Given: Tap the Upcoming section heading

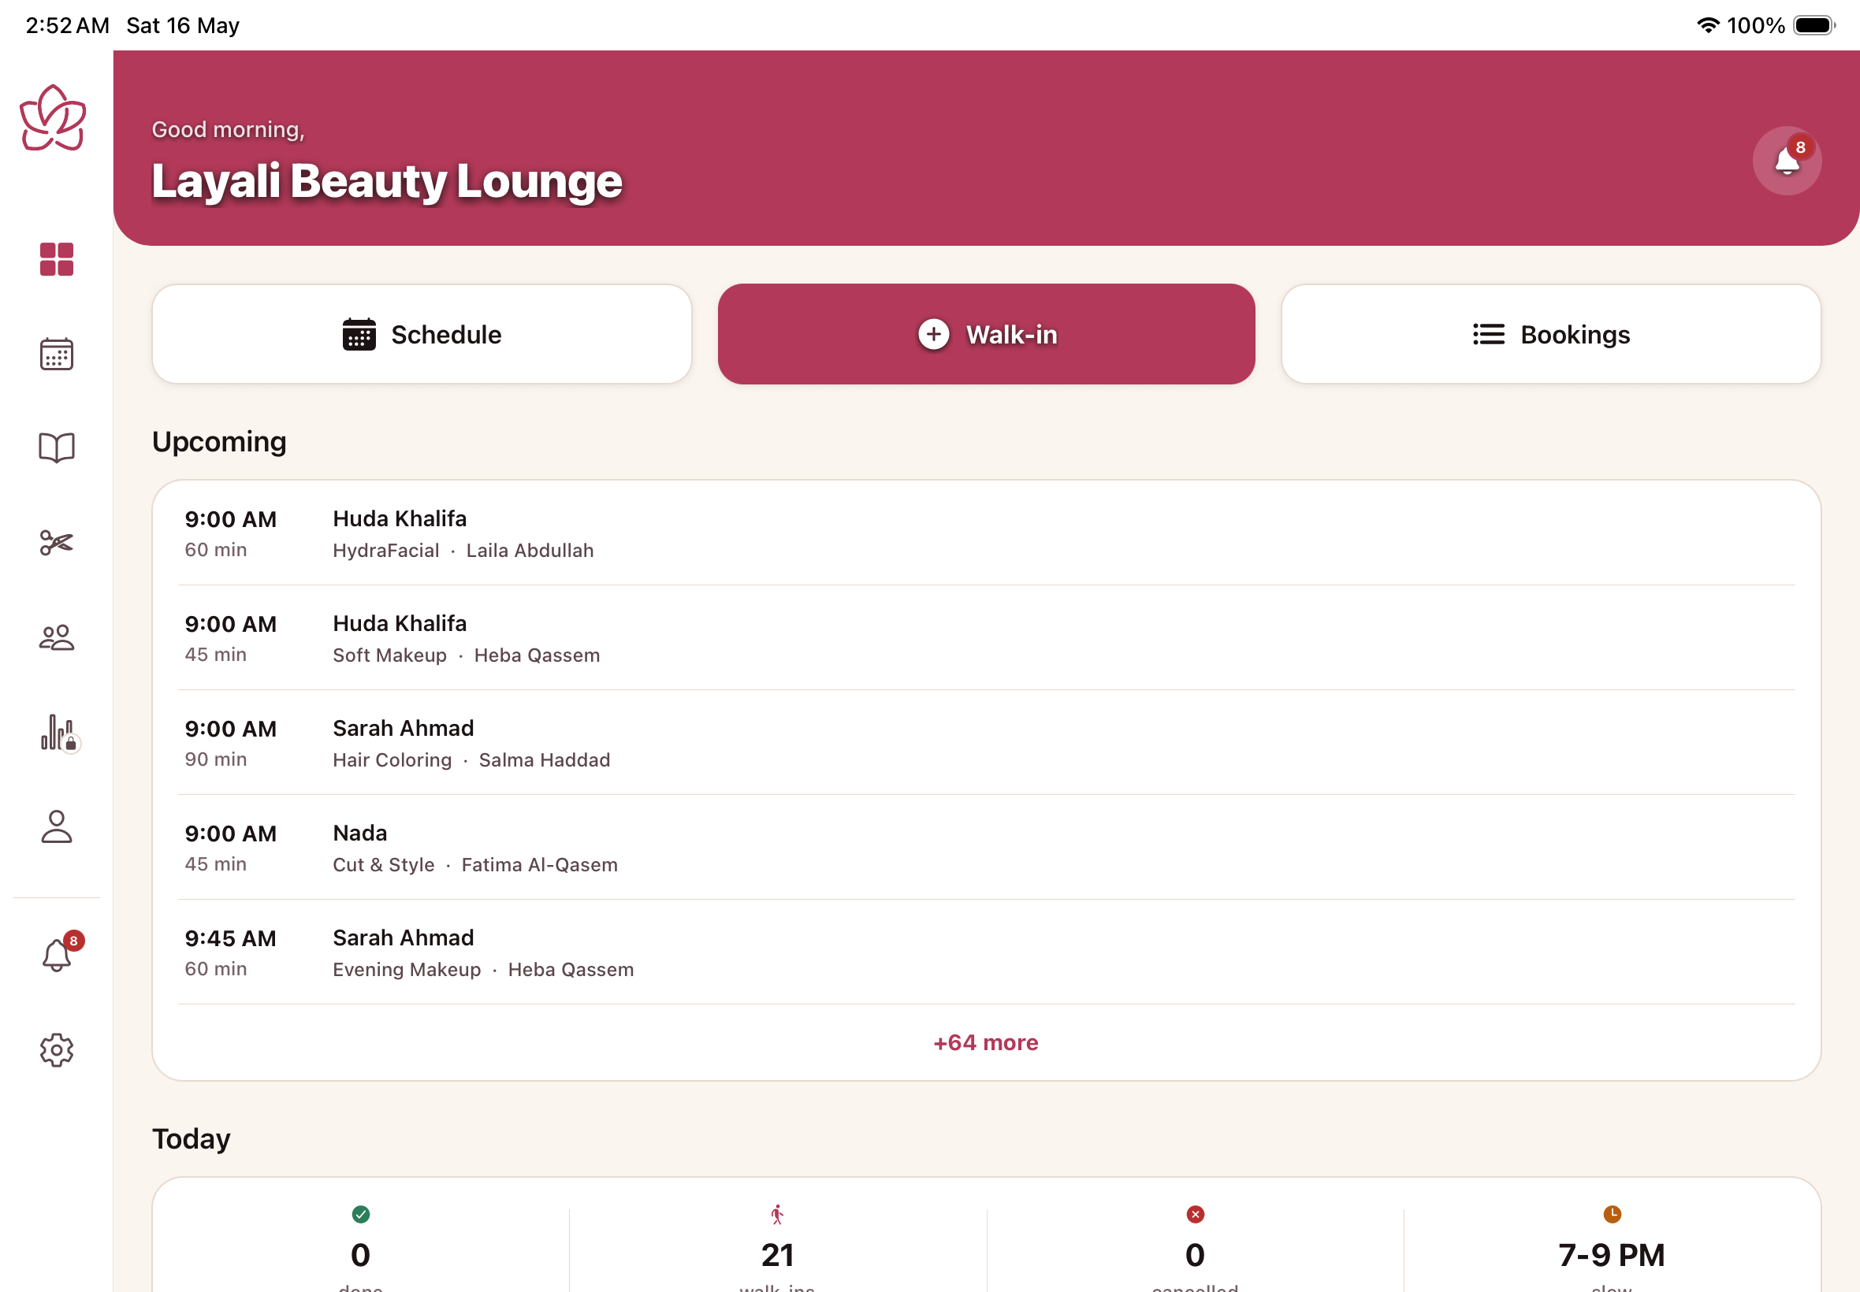Looking at the screenshot, I should pyautogui.click(x=219, y=442).
